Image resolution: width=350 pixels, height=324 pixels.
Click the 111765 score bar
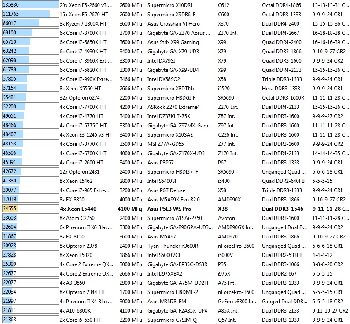30,14
